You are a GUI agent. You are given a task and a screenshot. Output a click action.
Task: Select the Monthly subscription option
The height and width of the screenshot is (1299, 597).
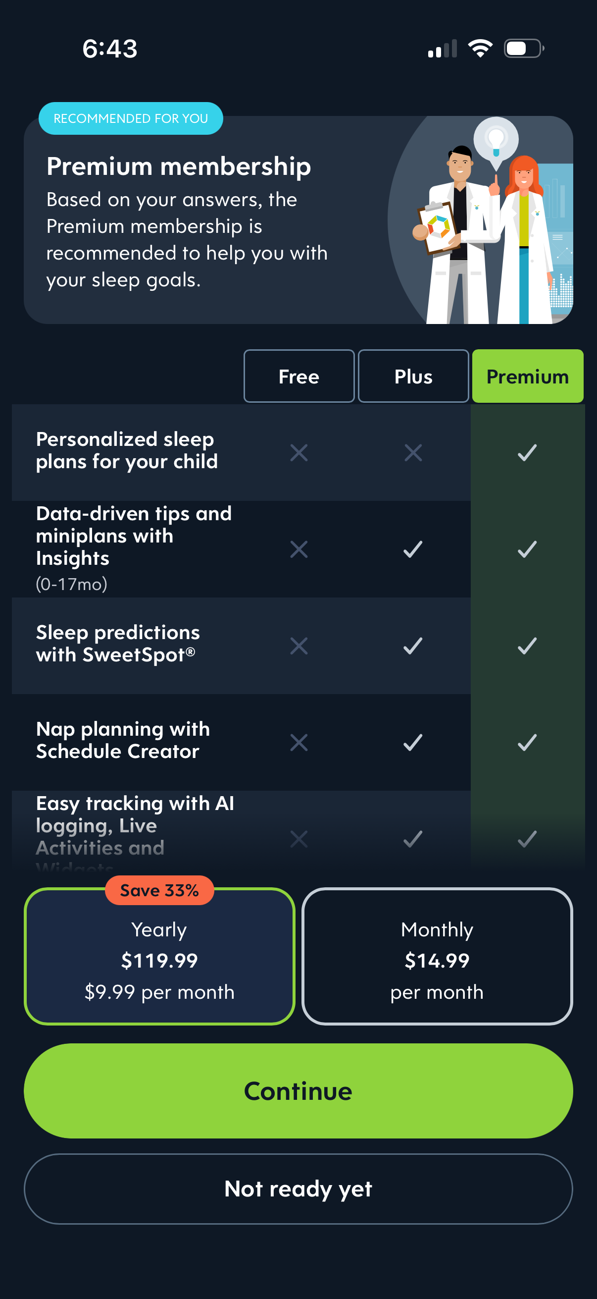[437, 958]
